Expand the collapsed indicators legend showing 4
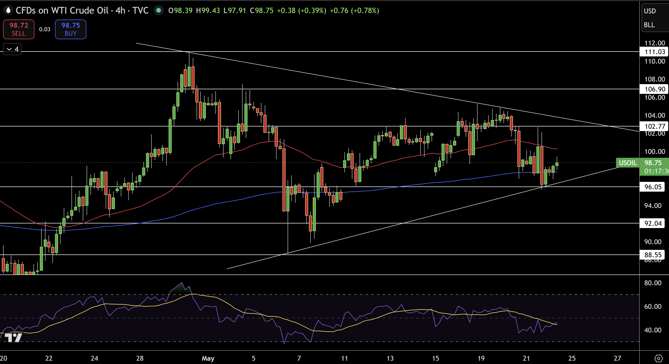669x364 pixels. point(12,49)
